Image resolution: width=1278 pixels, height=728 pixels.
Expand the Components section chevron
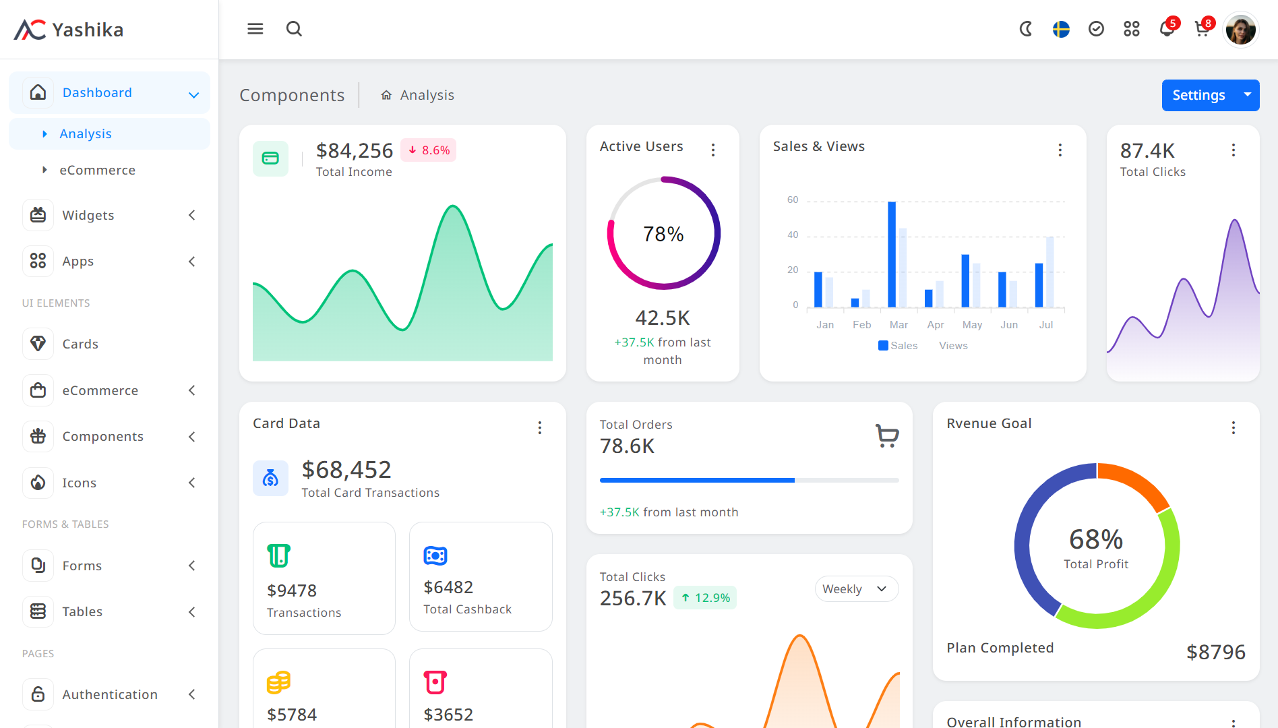click(192, 436)
